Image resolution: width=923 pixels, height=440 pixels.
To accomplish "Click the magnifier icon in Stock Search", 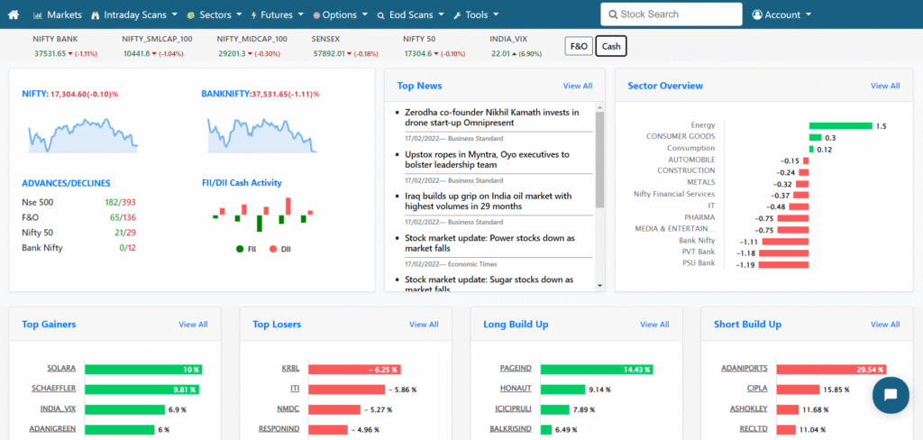I will click(614, 15).
